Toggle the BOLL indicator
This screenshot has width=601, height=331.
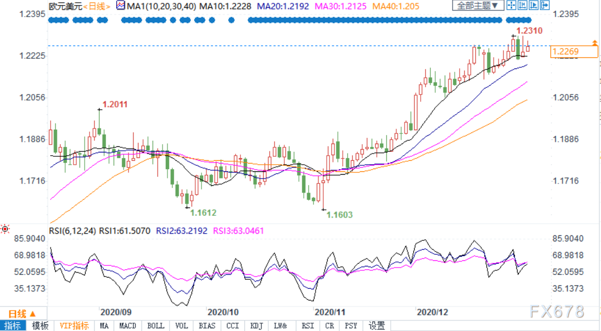[155, 325]
